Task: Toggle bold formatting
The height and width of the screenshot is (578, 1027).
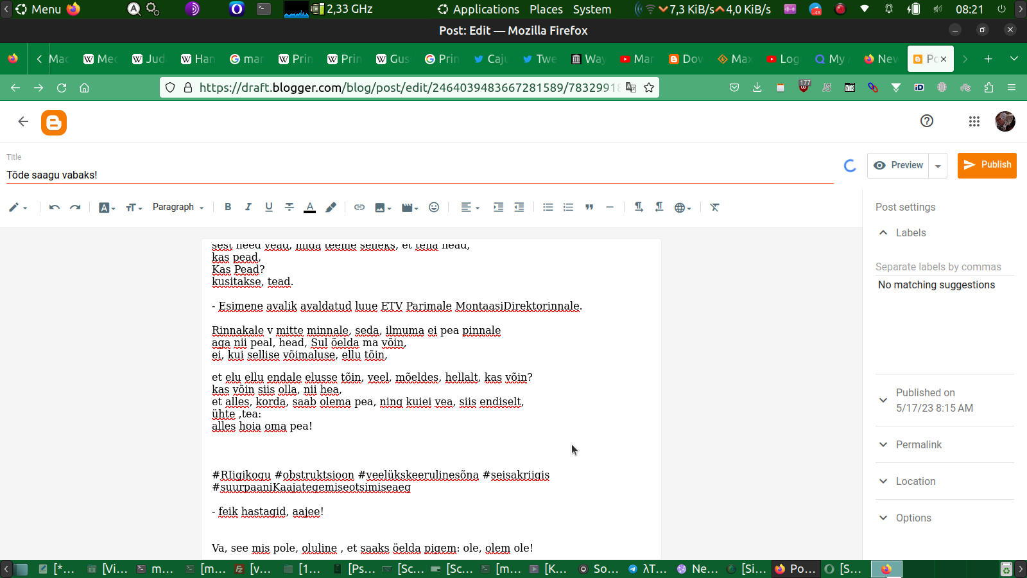Action: coord(228,207)
